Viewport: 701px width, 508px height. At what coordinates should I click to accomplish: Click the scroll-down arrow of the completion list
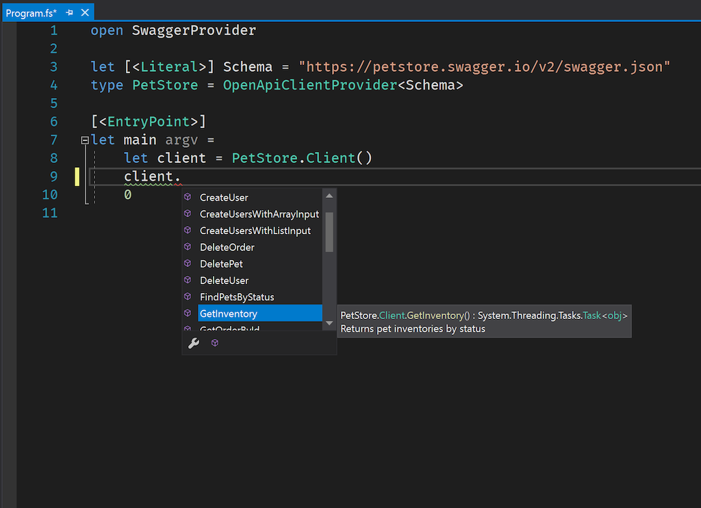(x=329, y=323)
